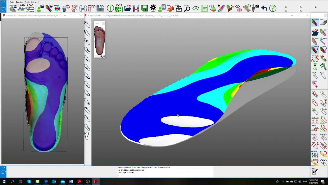Open the Fenster menu
328x185 pixels.
[19, 2]
